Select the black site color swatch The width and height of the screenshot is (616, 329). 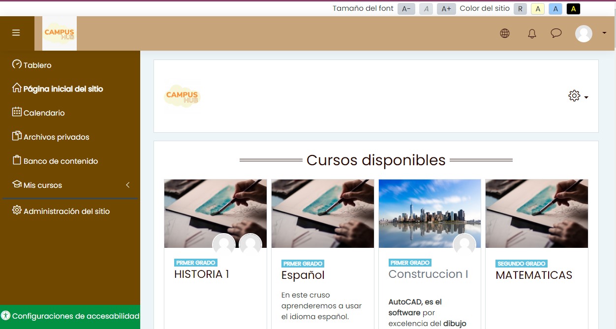(573, 8)
